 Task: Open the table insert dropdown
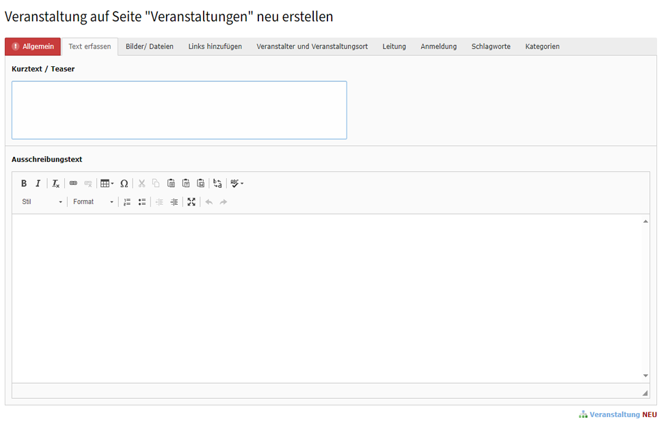click(107, 184)
